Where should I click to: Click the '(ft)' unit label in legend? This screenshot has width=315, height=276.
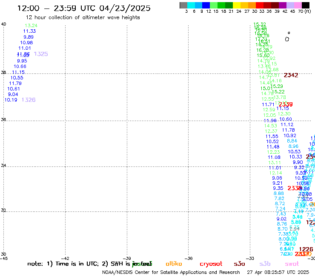tap(308, 11)
